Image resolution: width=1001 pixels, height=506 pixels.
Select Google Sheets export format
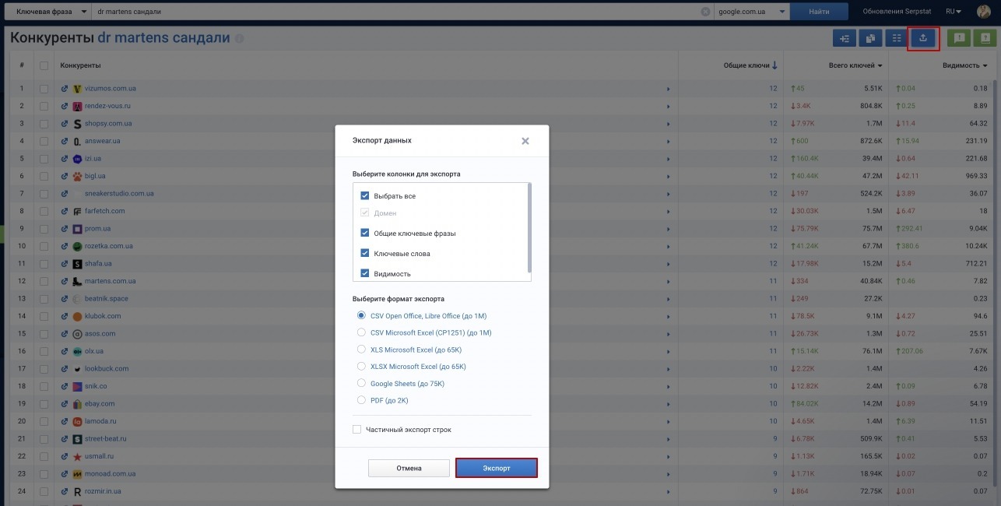(361, 383)
